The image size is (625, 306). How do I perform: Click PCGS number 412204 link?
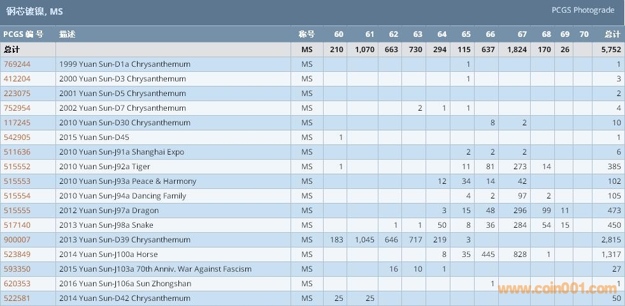coord(17,79)
